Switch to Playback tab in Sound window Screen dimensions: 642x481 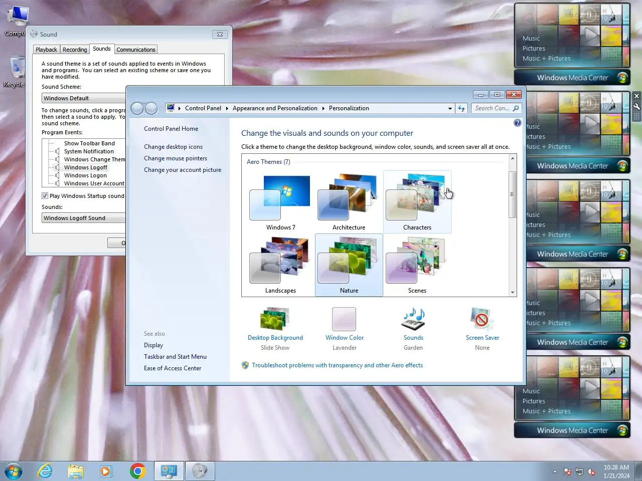[46, 50]
